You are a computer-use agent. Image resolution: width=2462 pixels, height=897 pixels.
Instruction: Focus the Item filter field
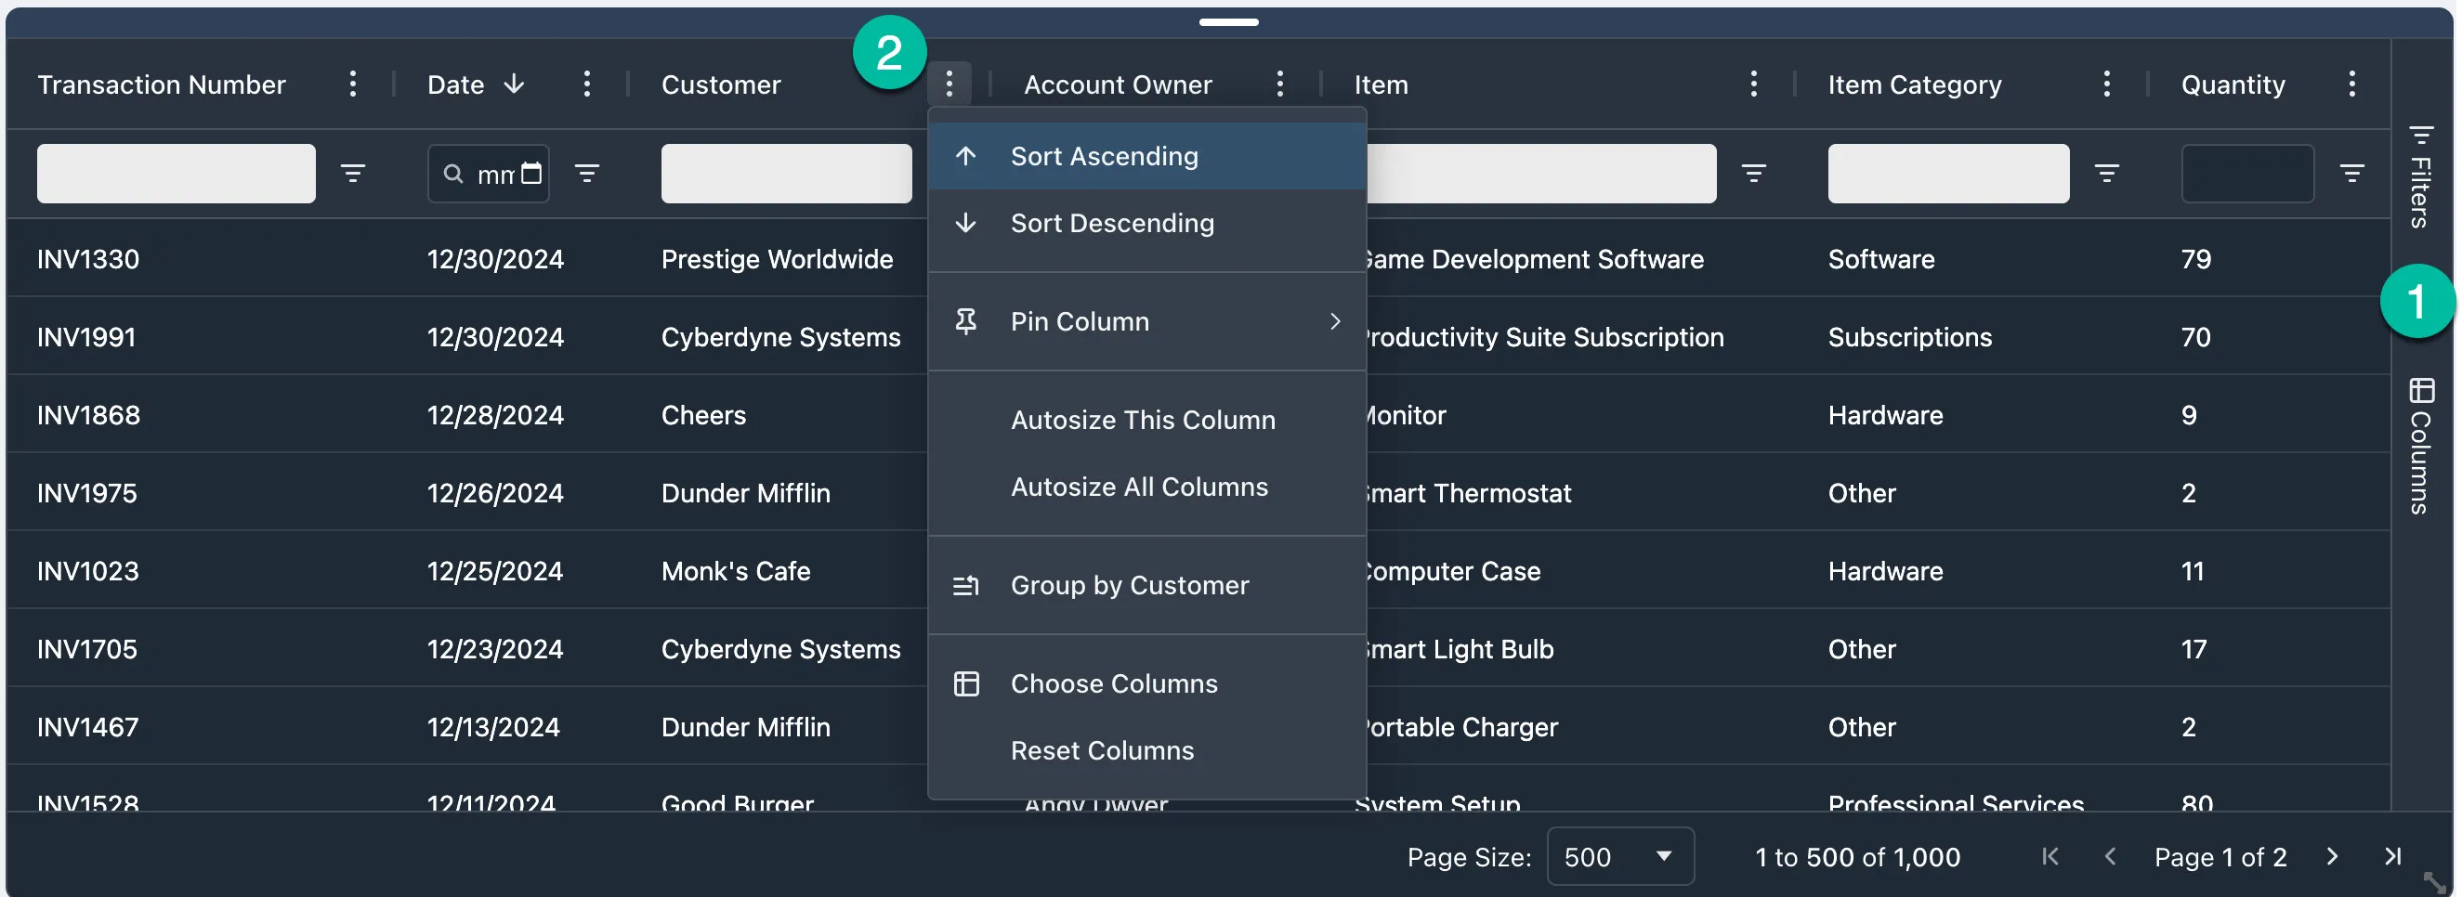[1540, 173]
